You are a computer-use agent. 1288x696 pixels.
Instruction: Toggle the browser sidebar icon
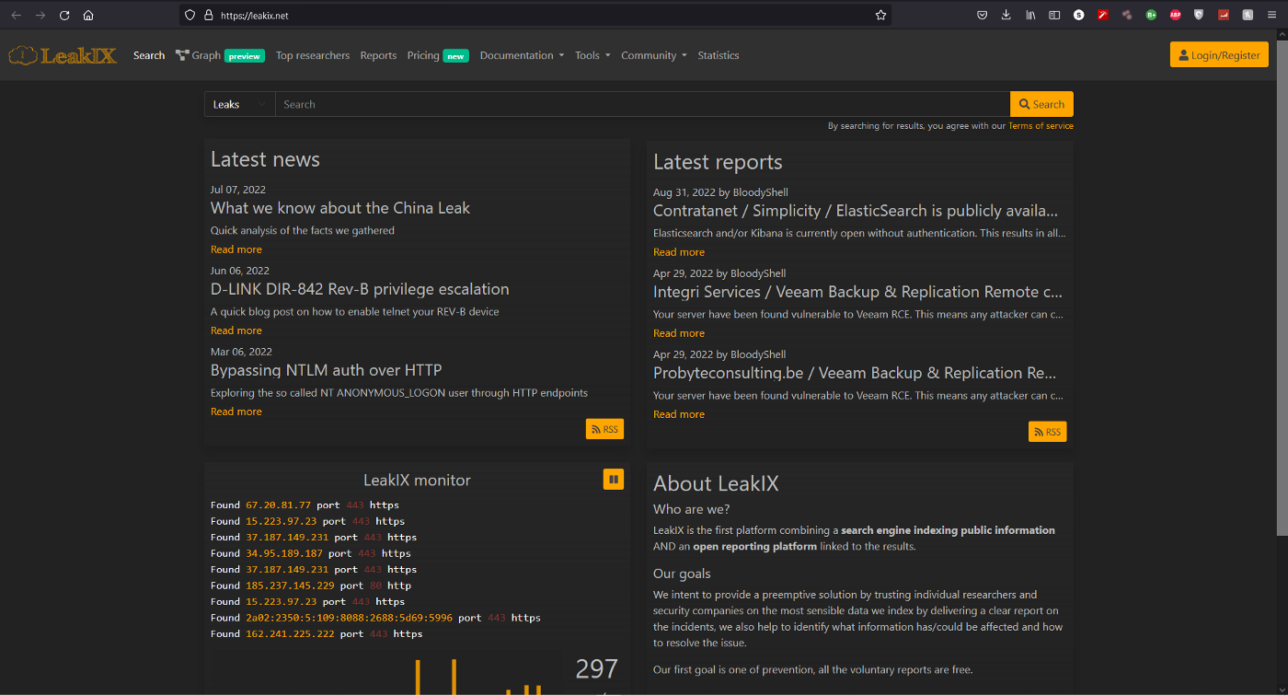(1054, 15)
